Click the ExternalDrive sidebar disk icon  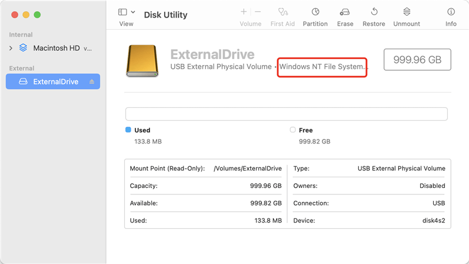coord(23,81)
